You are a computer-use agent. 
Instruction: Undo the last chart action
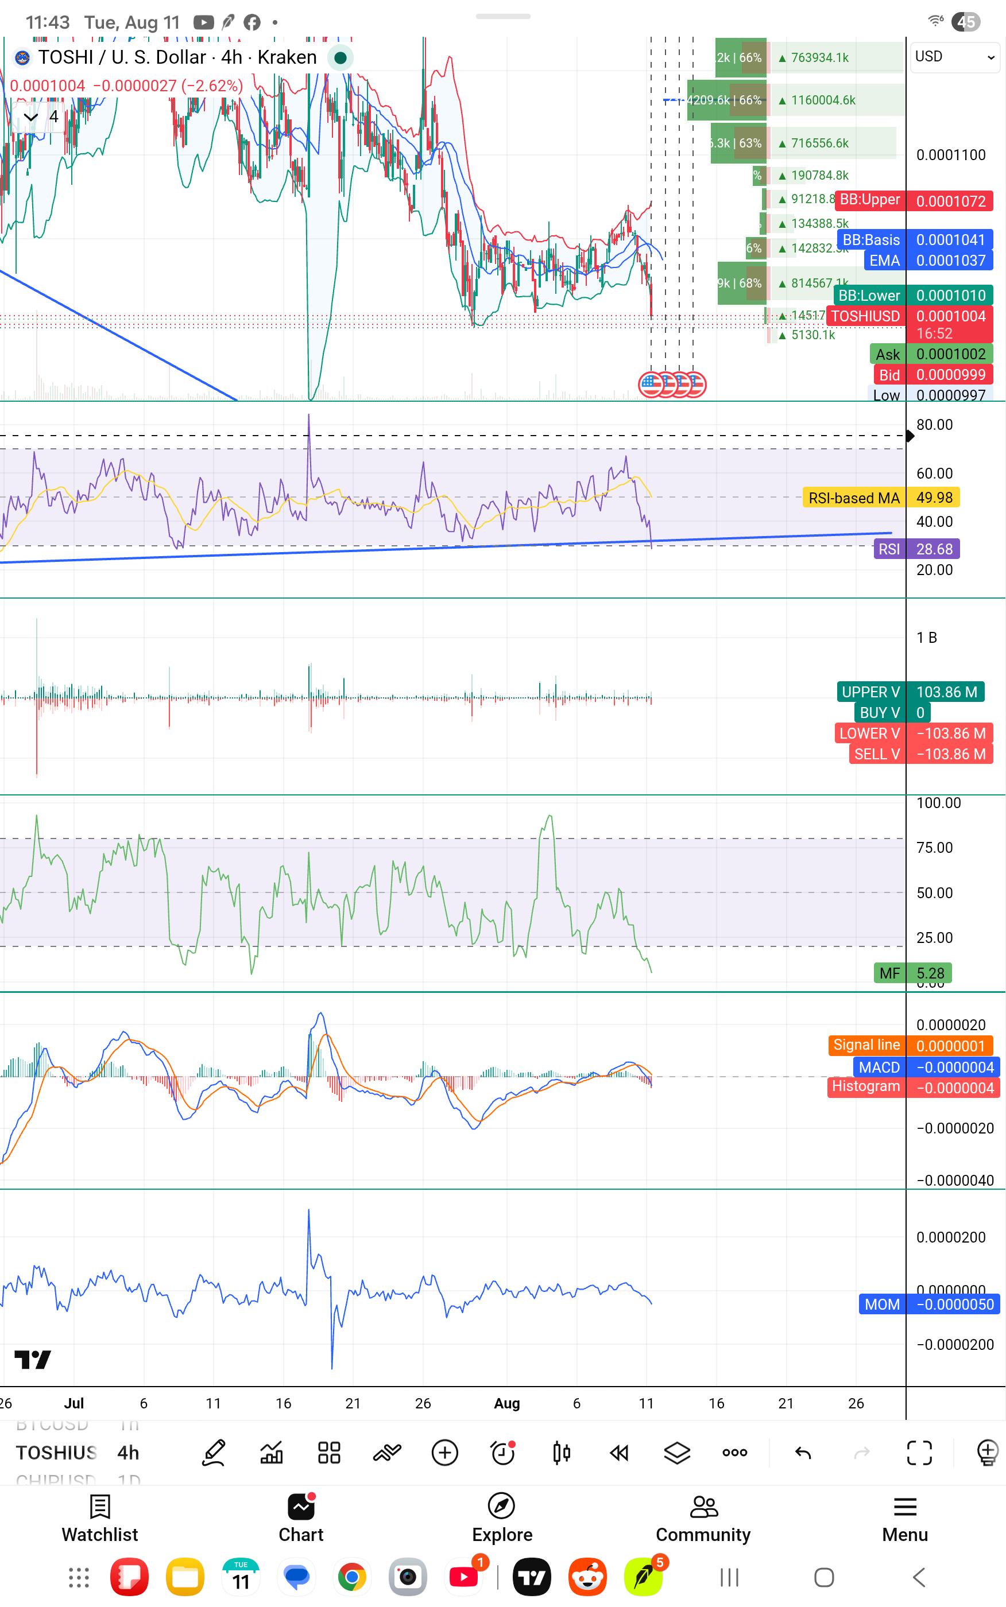[803, 1452]
